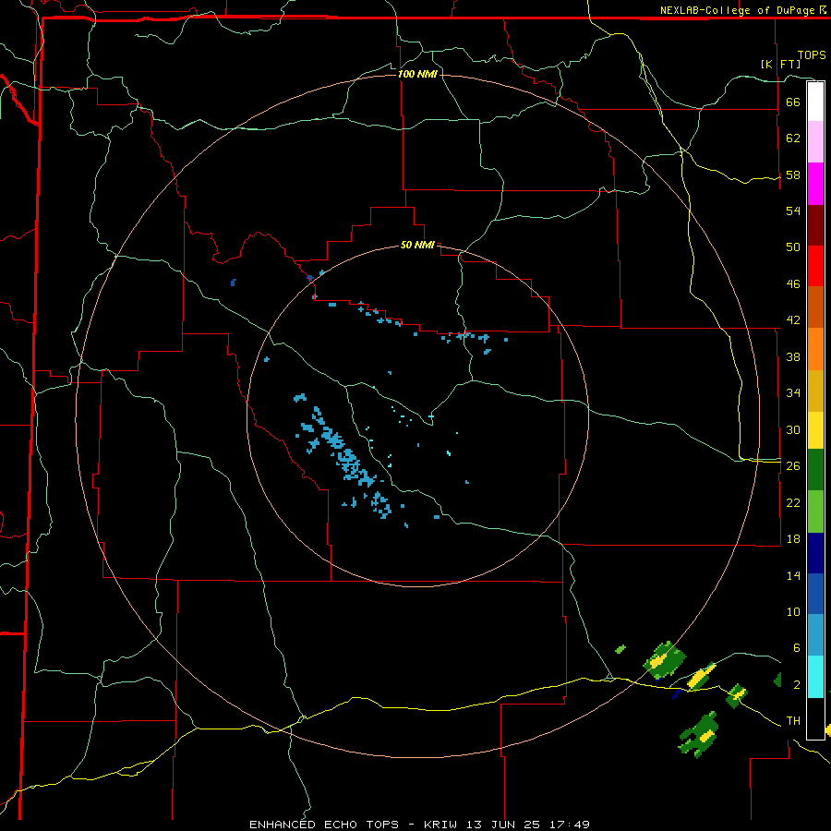Click the "NEXLAB-College of DuPage" credit text
Viewport: 831px width, 831px height.
(738, 10)
